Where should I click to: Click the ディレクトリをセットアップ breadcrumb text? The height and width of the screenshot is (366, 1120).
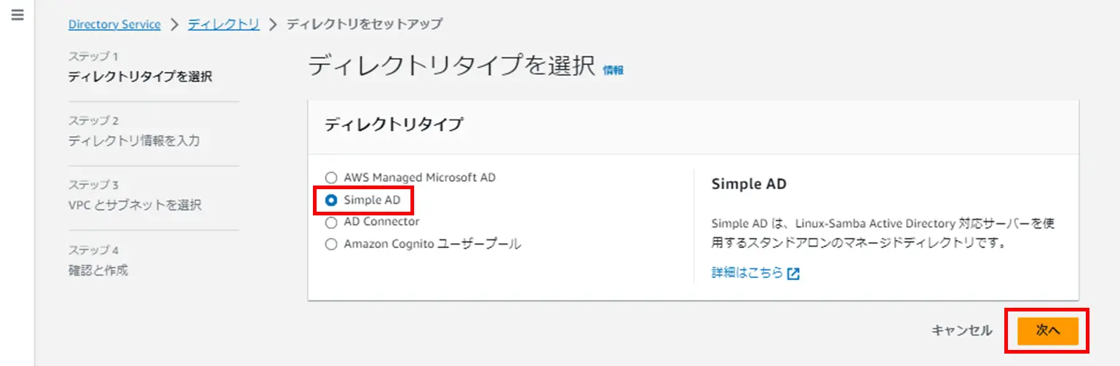point(364,24)
